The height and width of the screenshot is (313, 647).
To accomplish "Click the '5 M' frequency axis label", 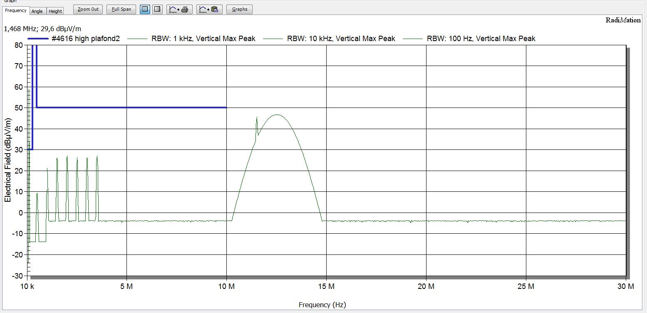I will click(126, 286).
